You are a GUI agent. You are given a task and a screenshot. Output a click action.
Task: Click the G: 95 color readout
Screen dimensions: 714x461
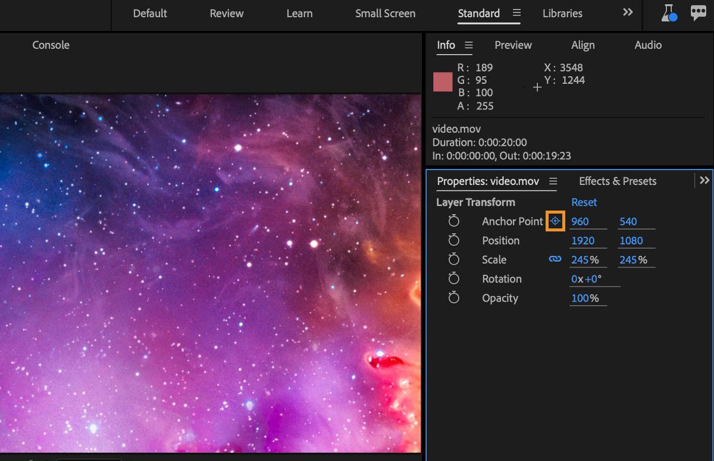point(472,80)
